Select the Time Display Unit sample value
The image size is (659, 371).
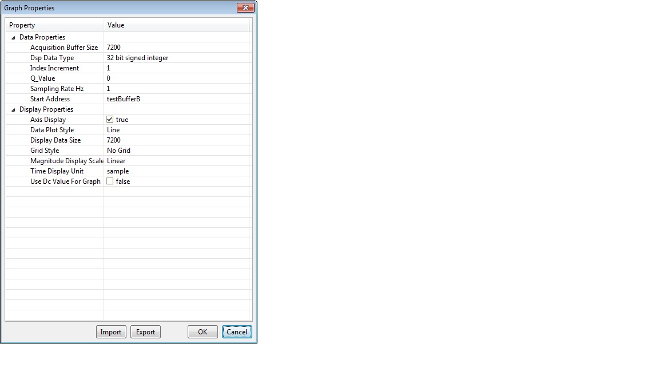[x=177, y=171]
